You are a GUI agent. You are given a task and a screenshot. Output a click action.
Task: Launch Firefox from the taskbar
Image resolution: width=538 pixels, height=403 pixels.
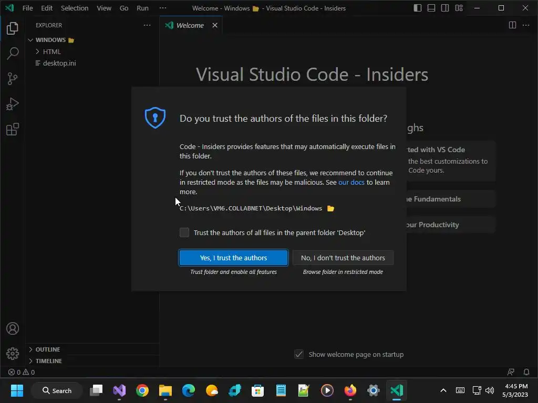[x=350, y=390]
